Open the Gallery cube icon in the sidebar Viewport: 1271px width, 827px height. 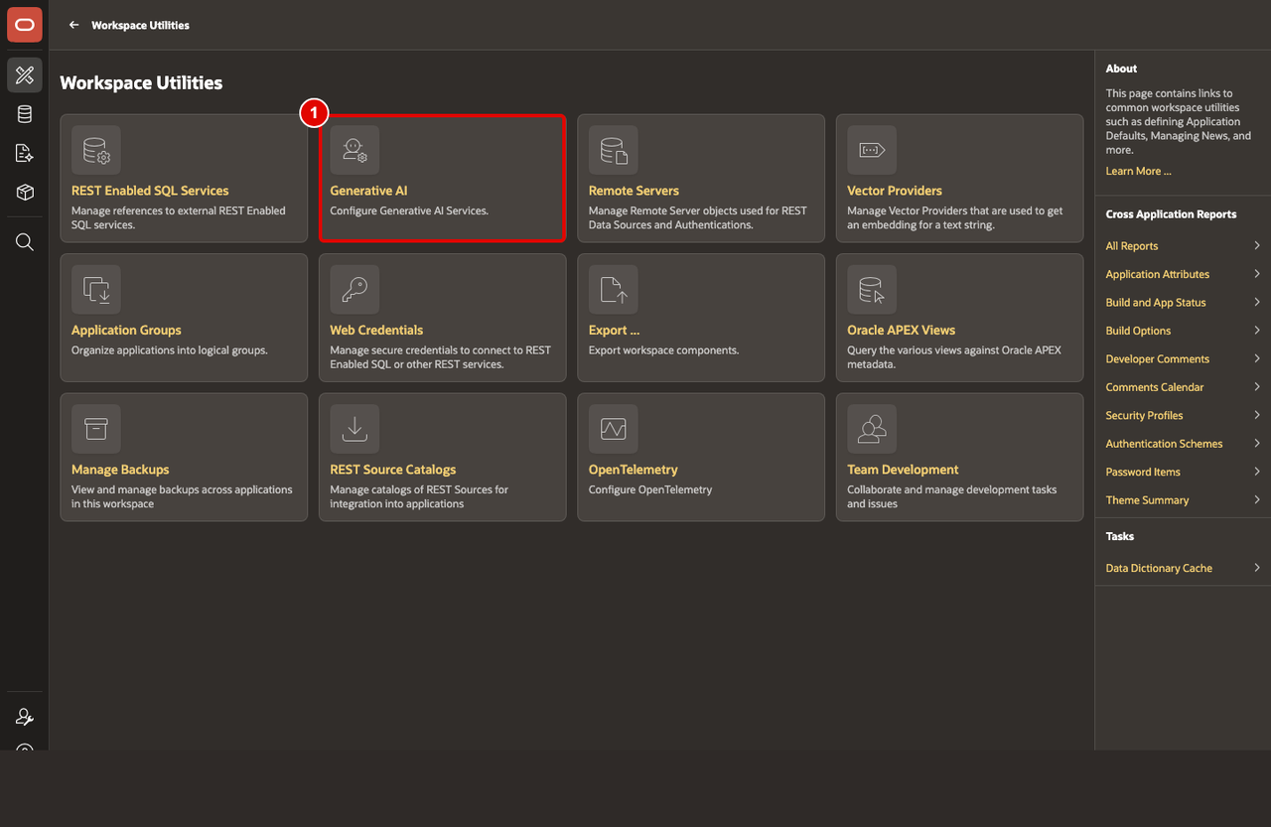pyautogui.click(x=25, y=192)
